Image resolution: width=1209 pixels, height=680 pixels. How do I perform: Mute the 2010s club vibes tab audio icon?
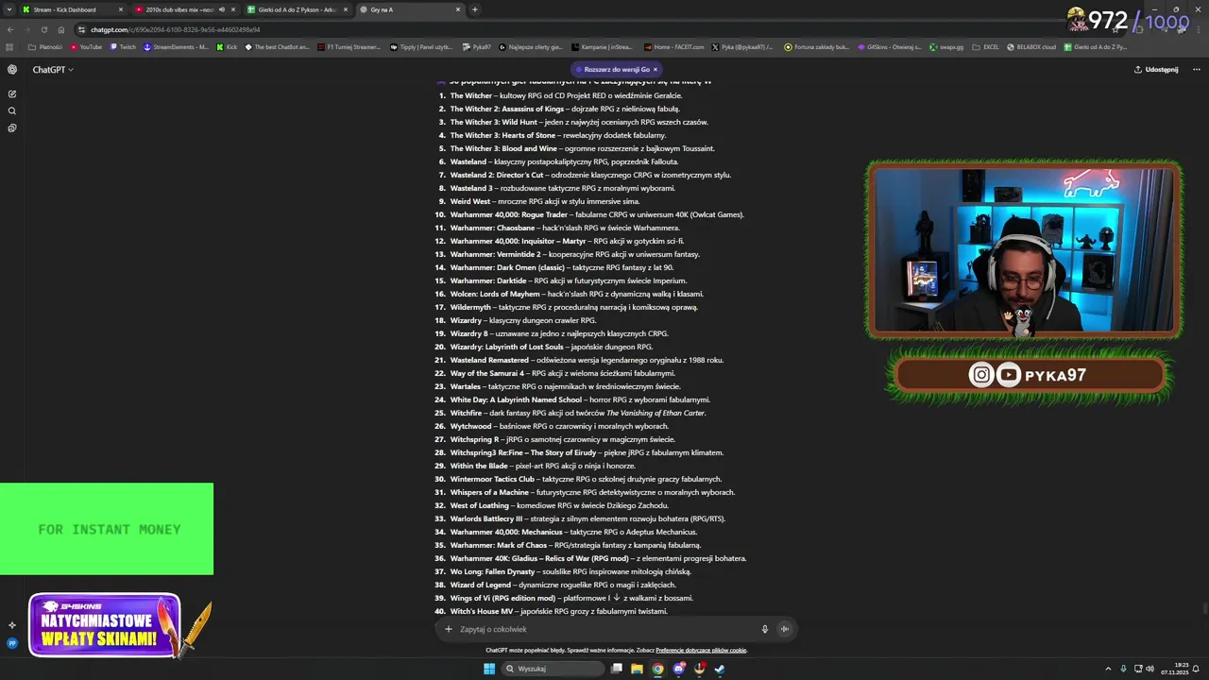(x=222, y=9)
